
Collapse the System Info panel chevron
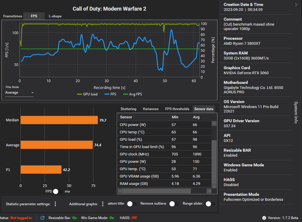coord(296,5)
